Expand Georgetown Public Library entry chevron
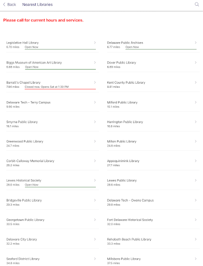Viewport: 203px width, 266px height. pos(95,220)
